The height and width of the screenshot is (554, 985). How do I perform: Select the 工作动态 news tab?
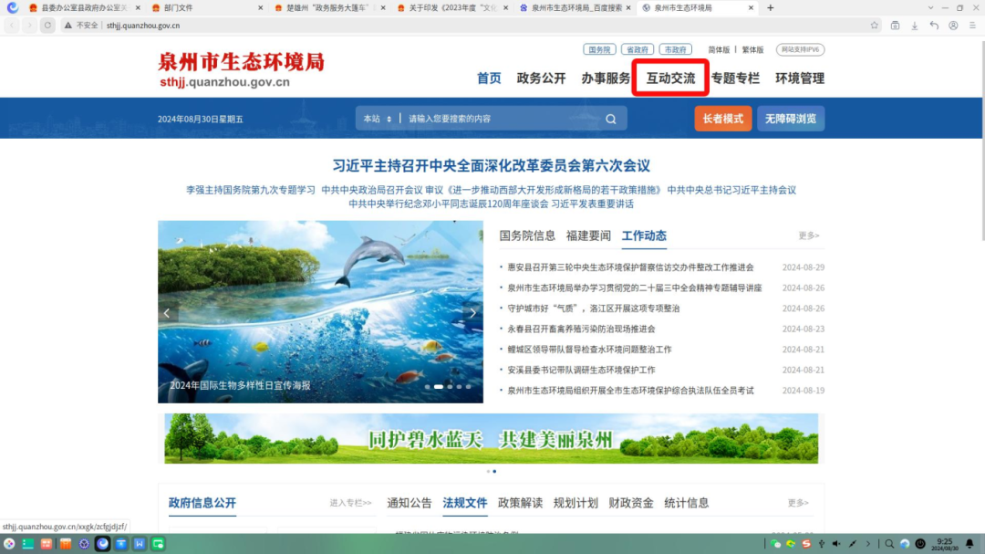(644, 235)
